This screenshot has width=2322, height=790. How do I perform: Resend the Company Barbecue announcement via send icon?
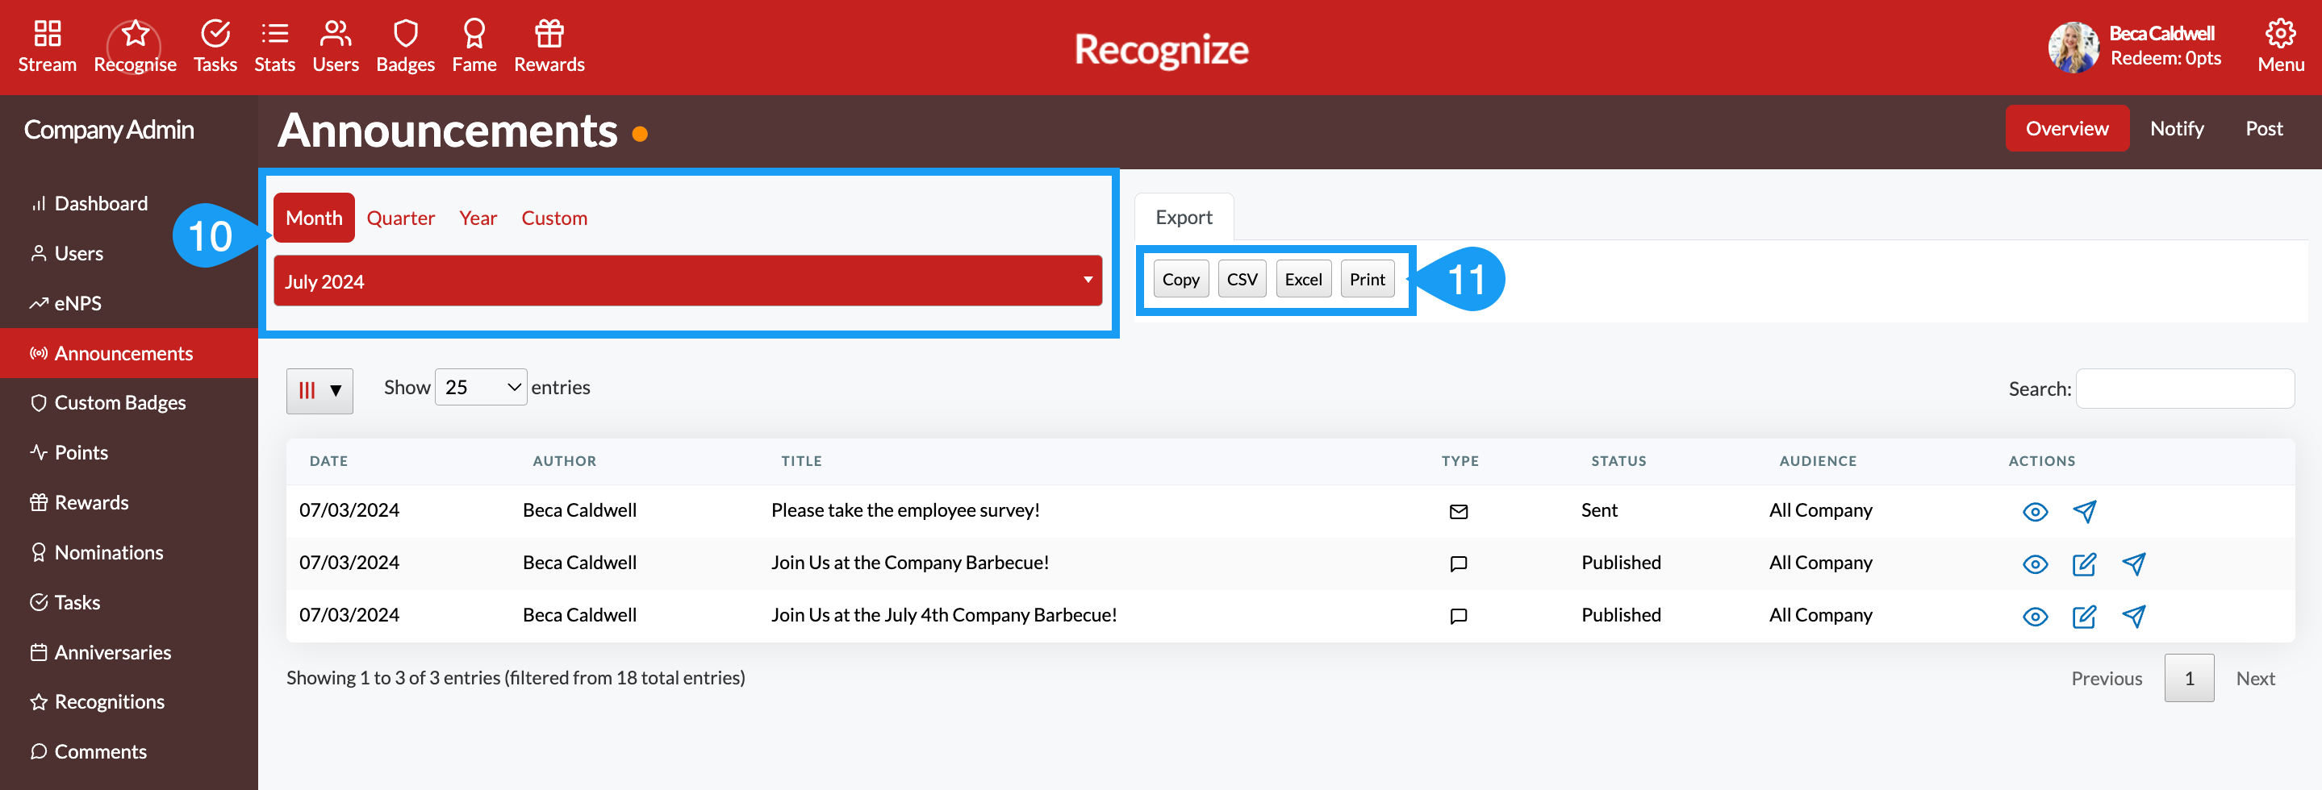coord(2133,564)
